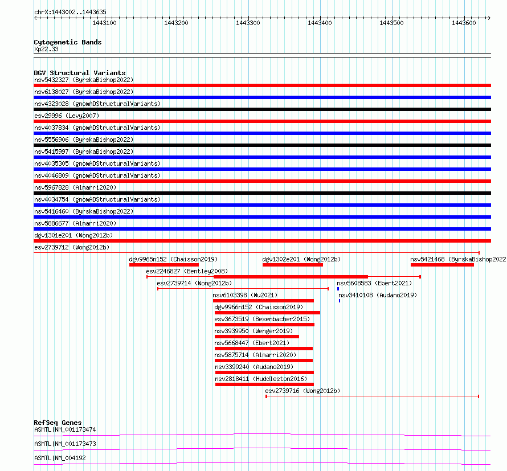Open the ASMTL|NM_004192 gene label

coord(60,458)
